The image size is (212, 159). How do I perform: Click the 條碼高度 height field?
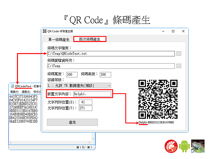105,75
